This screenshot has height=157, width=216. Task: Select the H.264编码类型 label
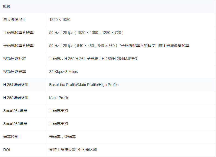click(16, 85)
